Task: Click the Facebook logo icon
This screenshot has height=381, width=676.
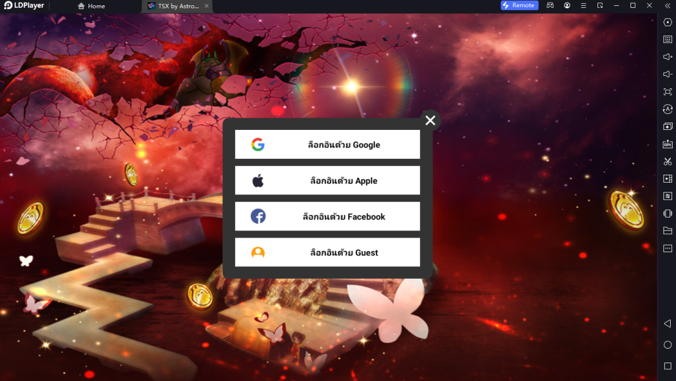Action: 258,216
